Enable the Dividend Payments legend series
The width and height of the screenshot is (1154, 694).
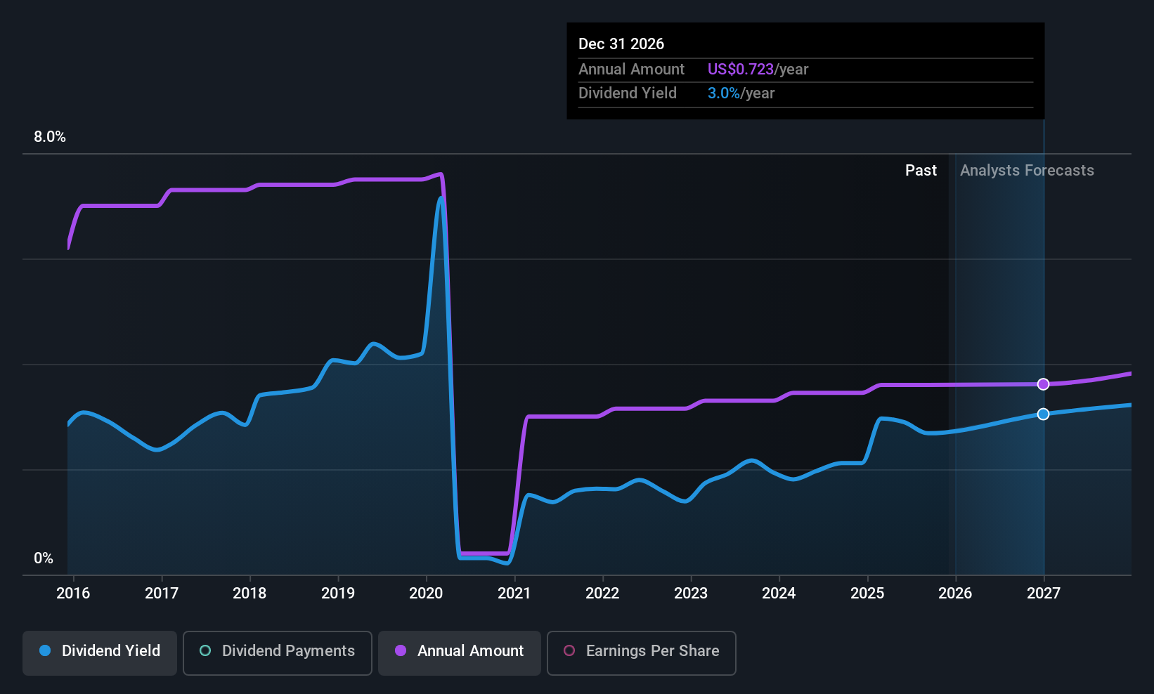278,652
